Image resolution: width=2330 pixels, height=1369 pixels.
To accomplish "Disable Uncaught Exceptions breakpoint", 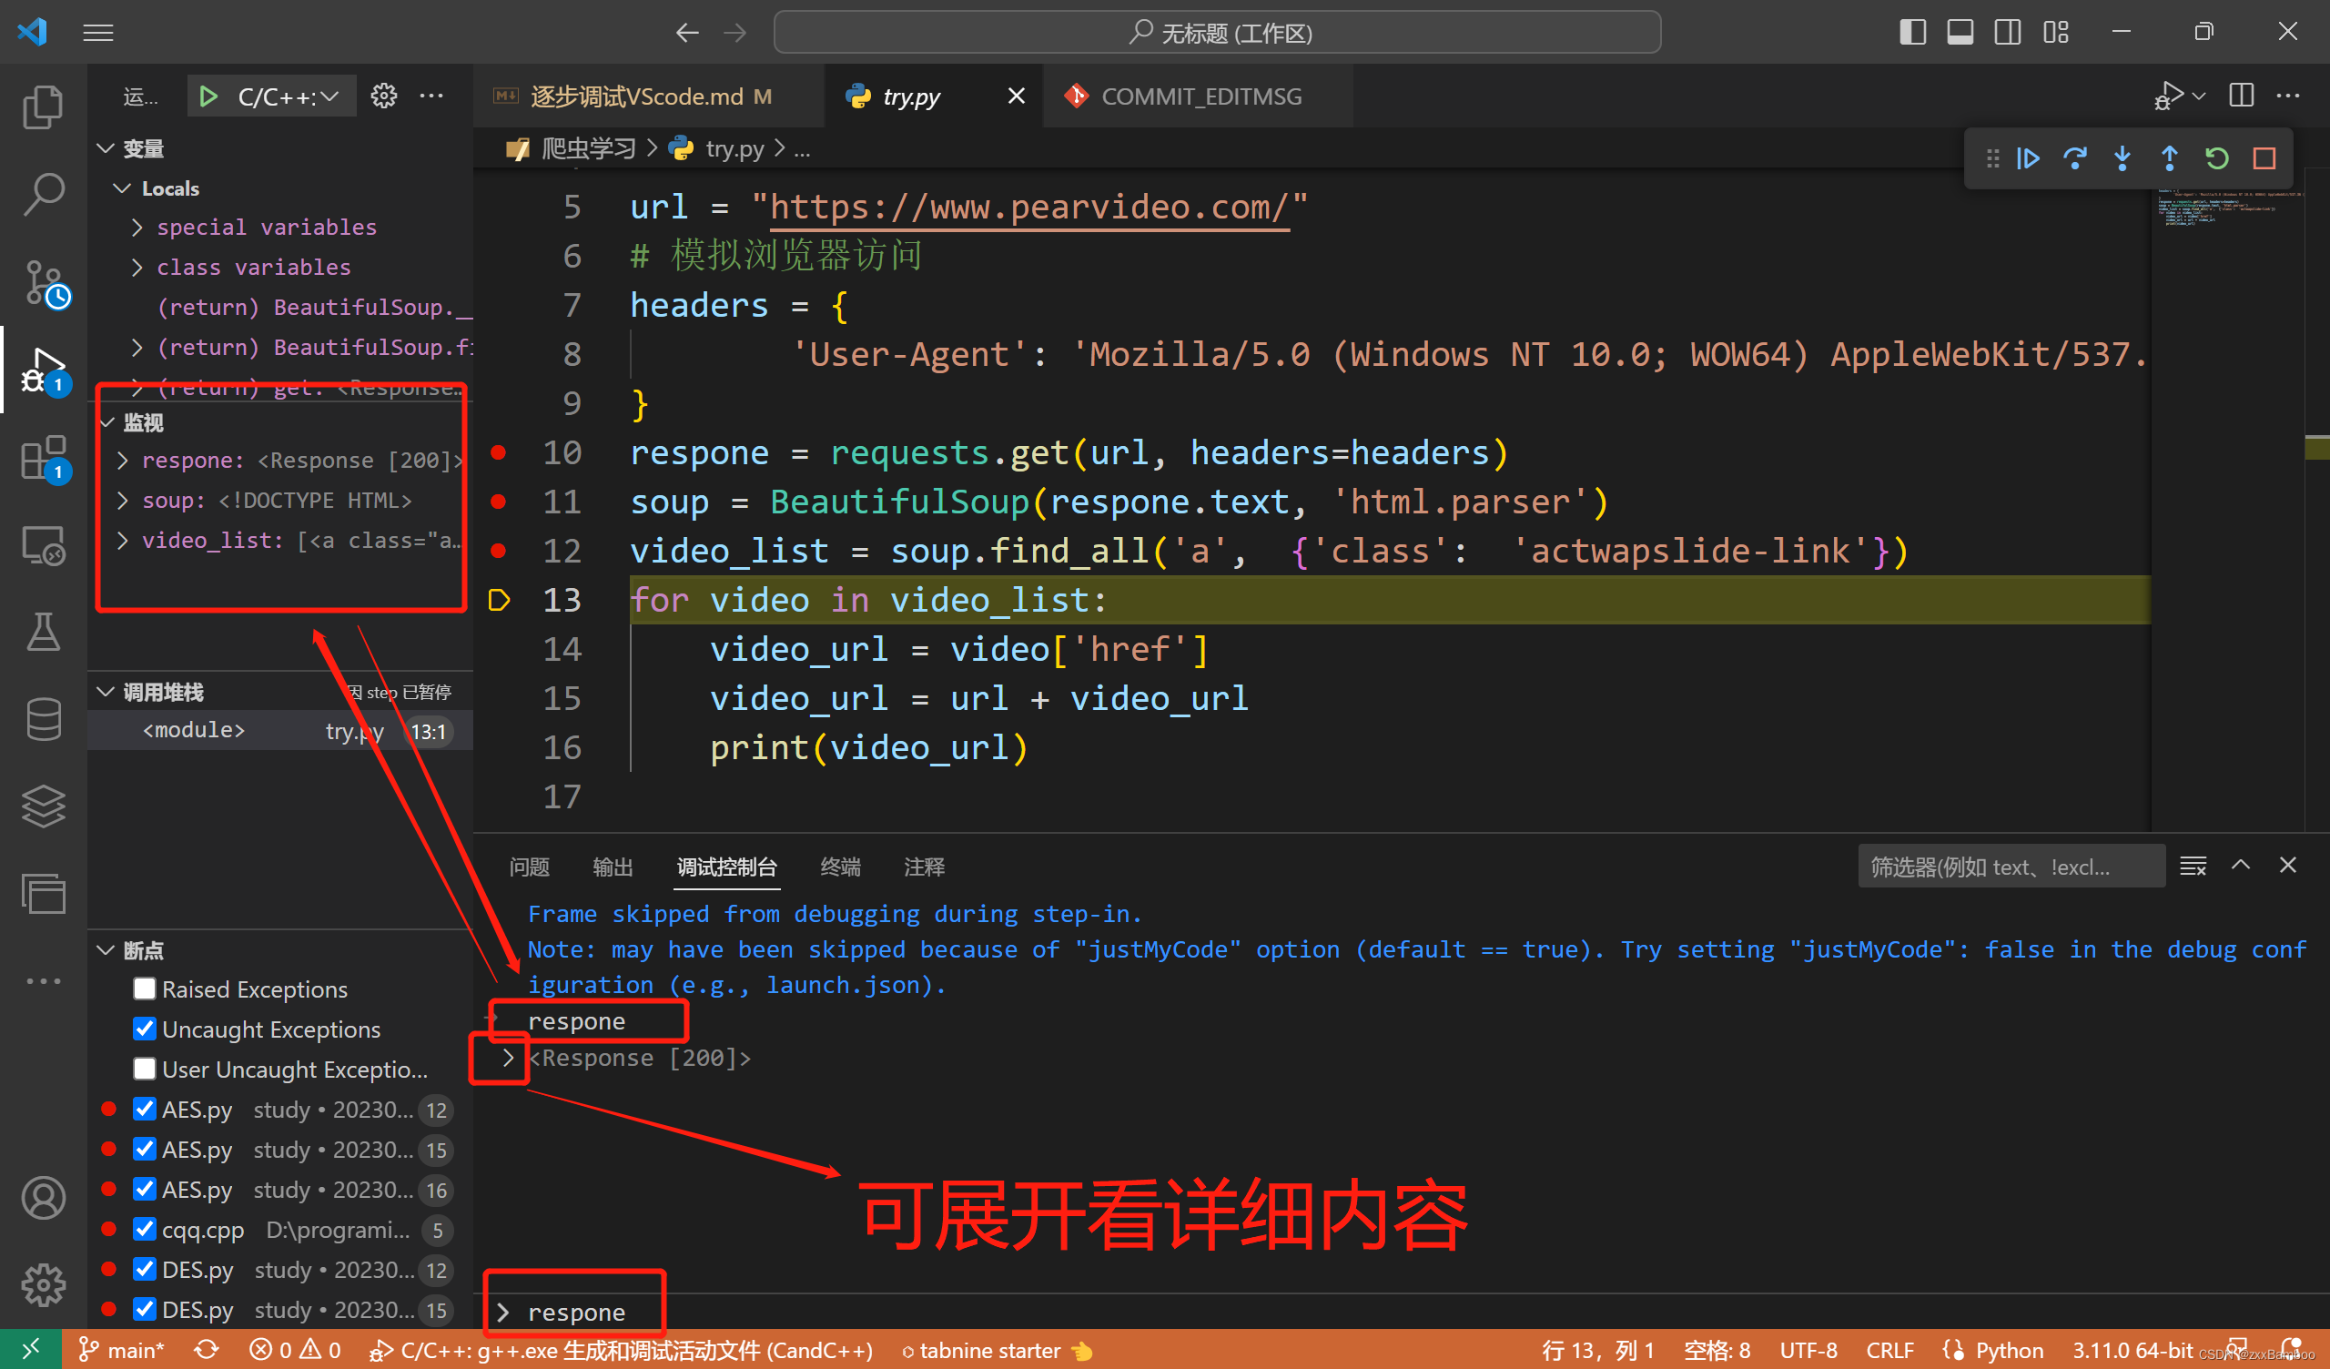I will tap(144, 1029).
